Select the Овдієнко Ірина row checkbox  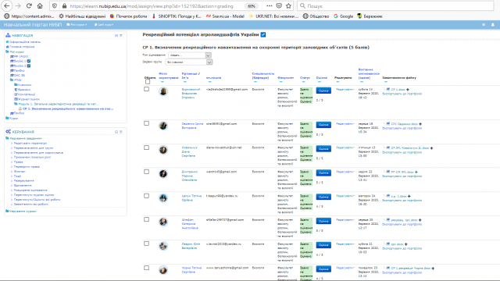[146, 123]
